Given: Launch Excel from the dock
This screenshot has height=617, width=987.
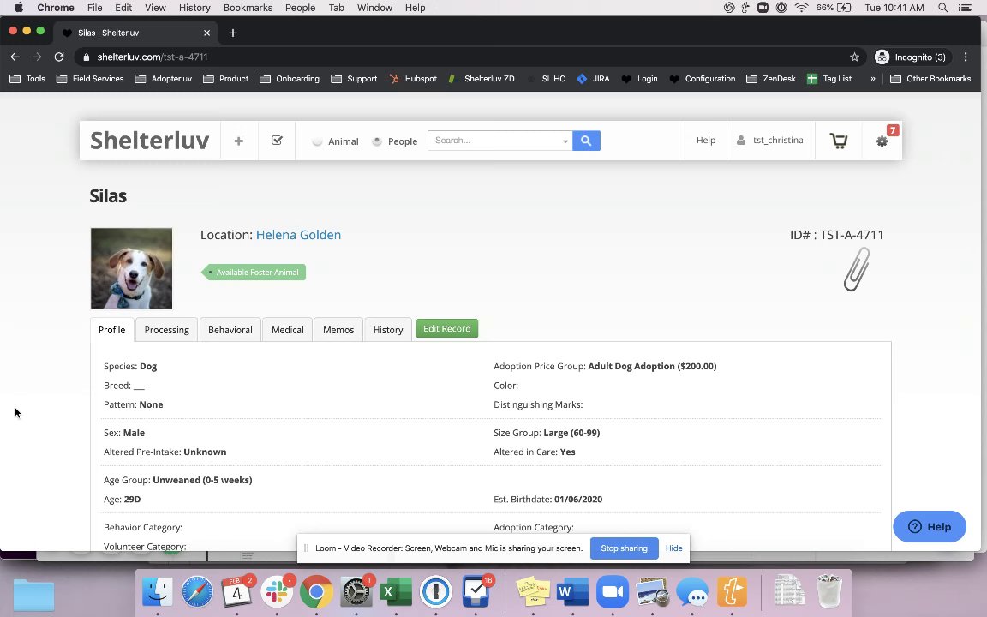Looking at the screenshot, I should [x=396, y=592].
